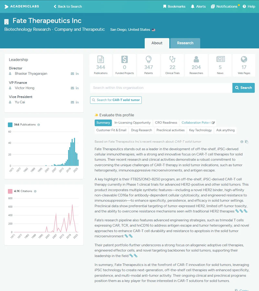The image size is (259, 291).
Task: Open the 204 Researchers card
Action: point(196,65)
